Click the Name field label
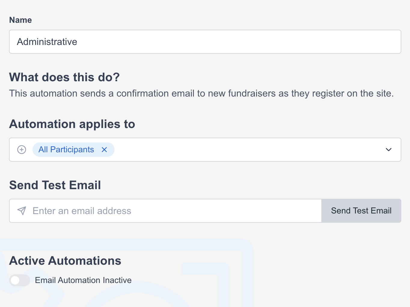Image resolution: width=410 pixels, height=307 pixels. pyautogui.click(x=20, y=20)
